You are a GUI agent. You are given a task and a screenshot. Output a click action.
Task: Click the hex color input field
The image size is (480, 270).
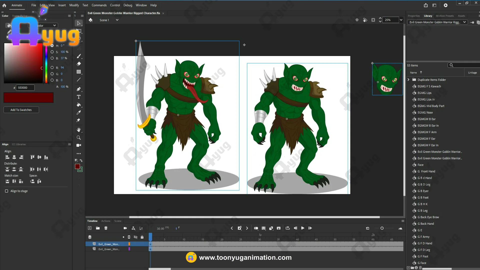[25, 88]
